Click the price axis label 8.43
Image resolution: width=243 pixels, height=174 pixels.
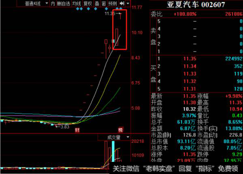pos(136,58)
